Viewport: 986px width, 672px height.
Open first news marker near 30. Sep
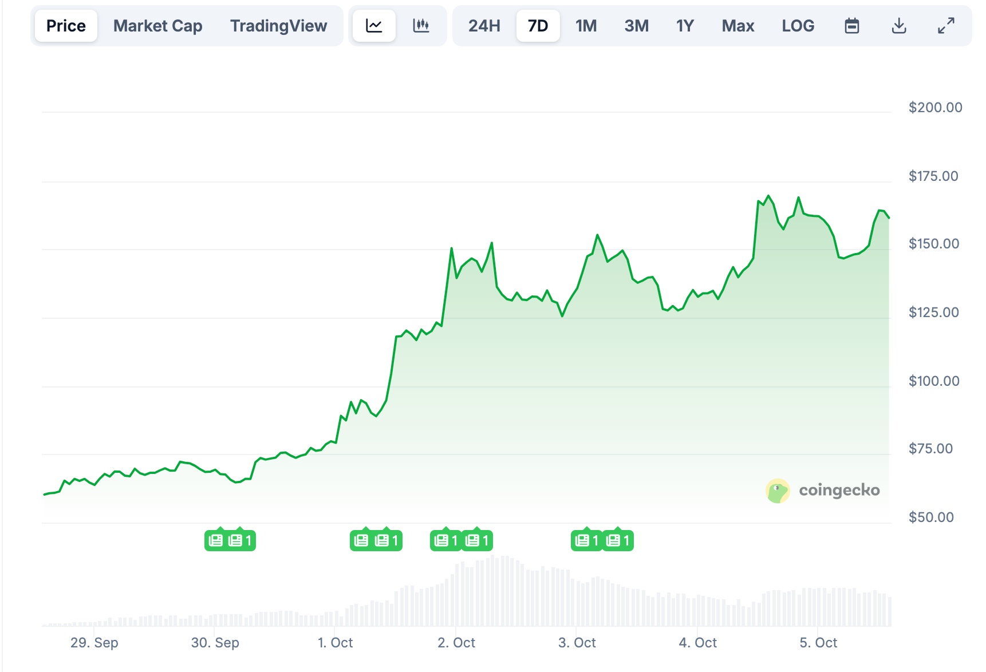pos(216,540)
